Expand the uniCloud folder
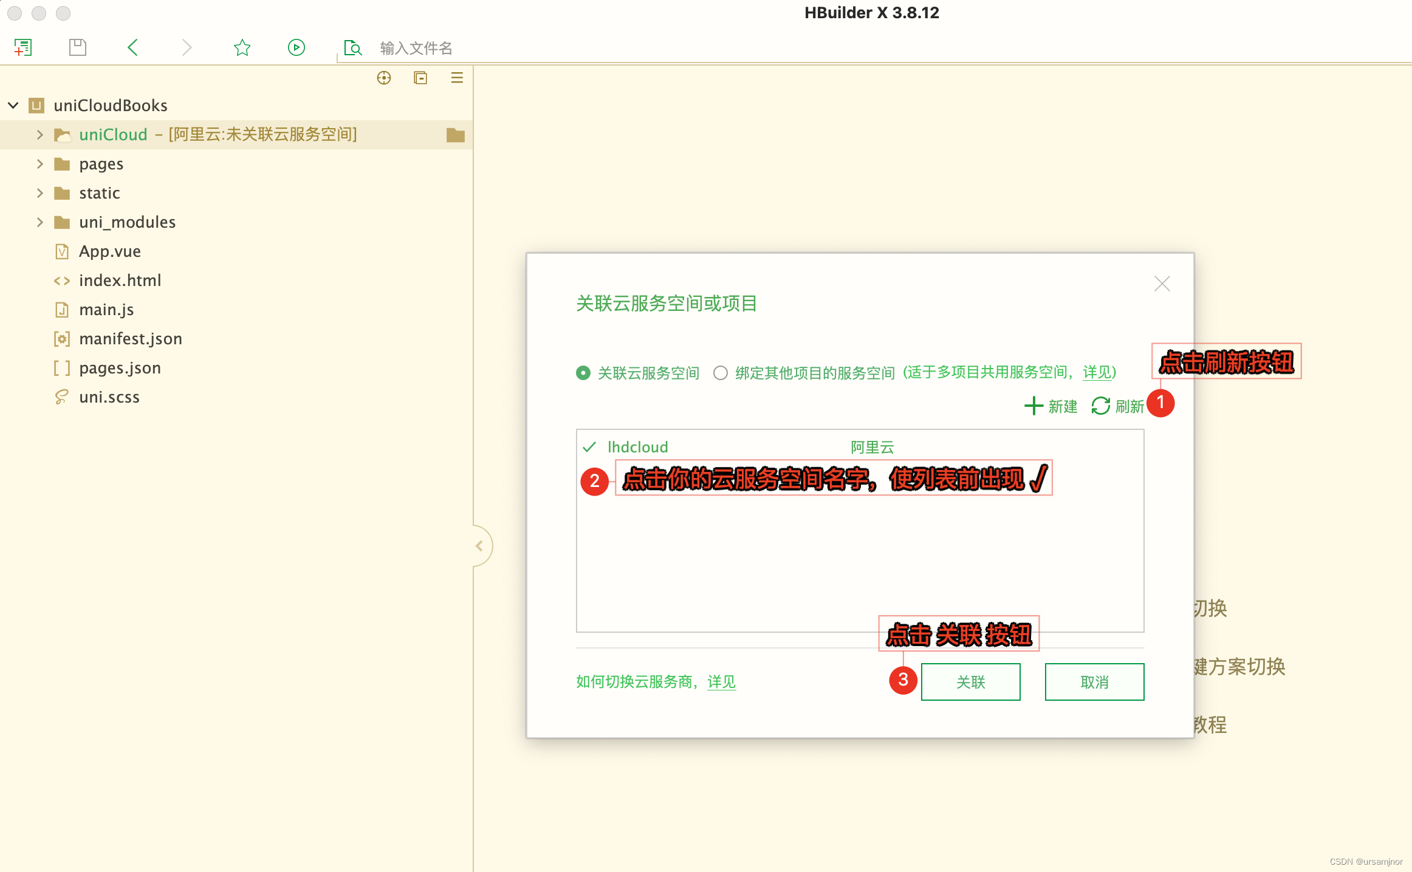1412x872 pixels. (39, 135)
